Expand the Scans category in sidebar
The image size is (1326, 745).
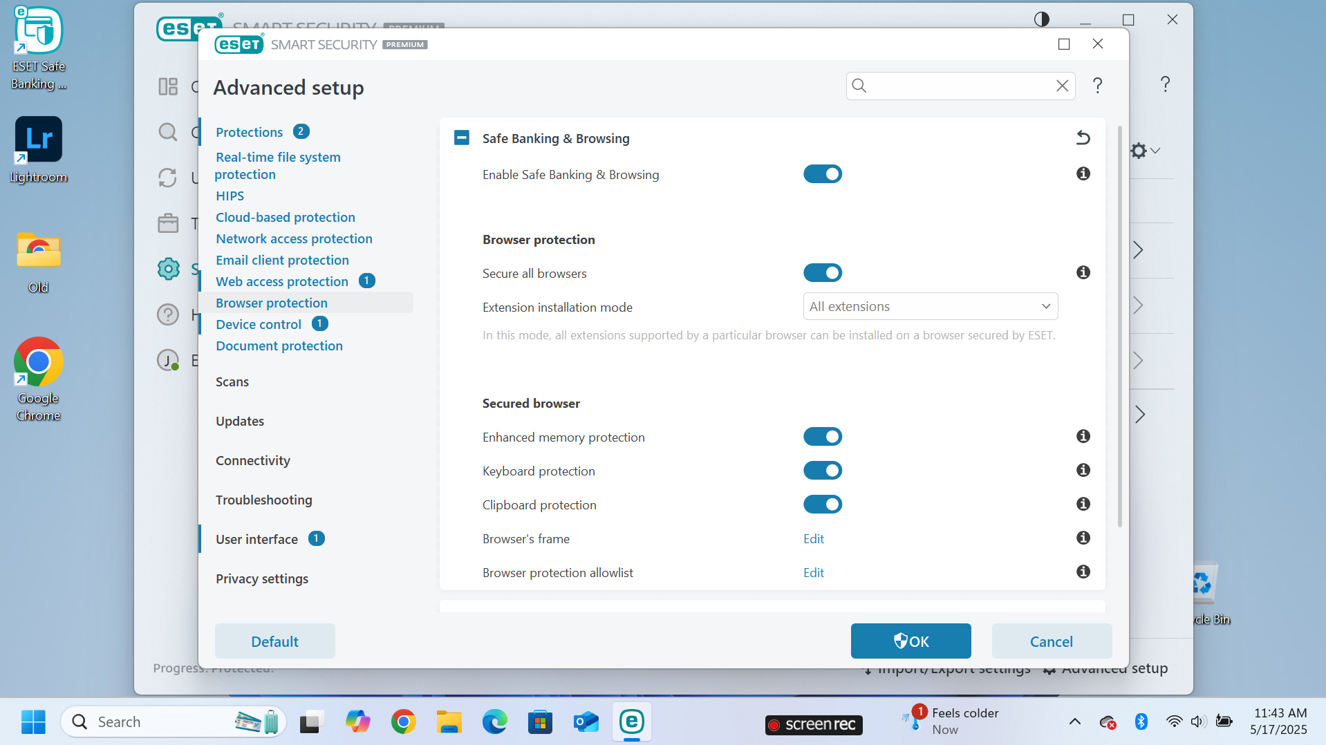(232, 382)
